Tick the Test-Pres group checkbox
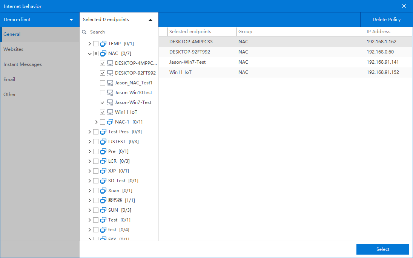Screen dimensions: 413x258 pos(96,132)
